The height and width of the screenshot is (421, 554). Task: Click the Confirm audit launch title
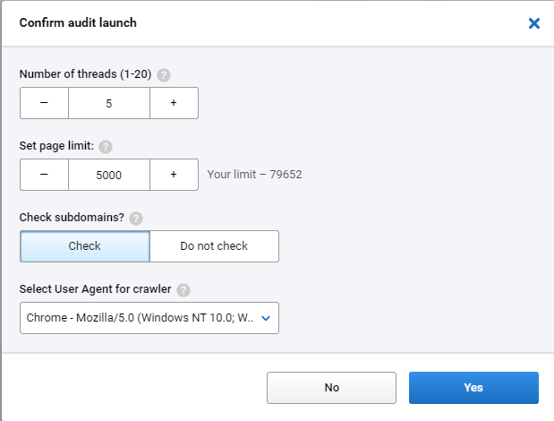click(x=78, y=22)
